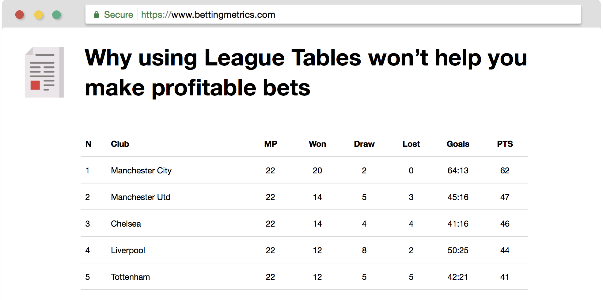The height and width of the screenshot is (300, 603).
Task: Sort table by Club column header
Action: pyautogui.click(x=120, y=144)
